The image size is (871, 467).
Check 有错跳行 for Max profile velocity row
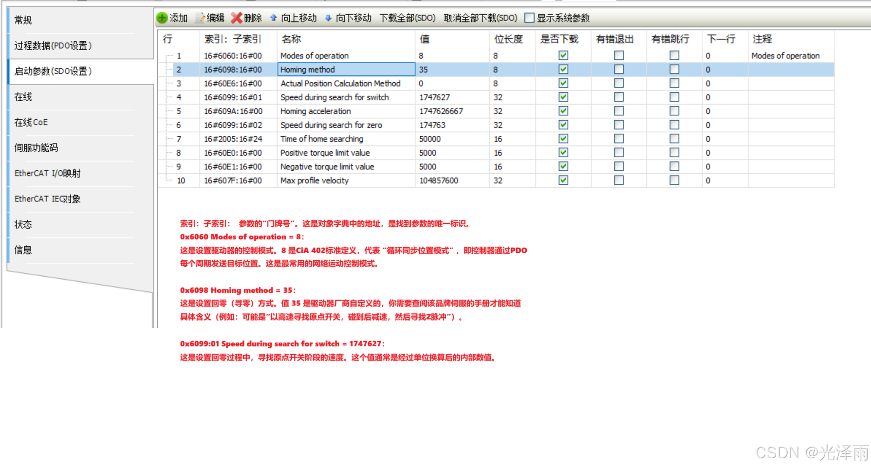(674, 180)
